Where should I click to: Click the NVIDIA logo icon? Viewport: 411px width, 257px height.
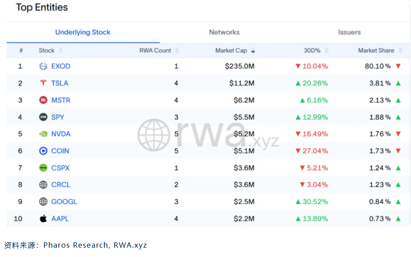coord(43,134)
